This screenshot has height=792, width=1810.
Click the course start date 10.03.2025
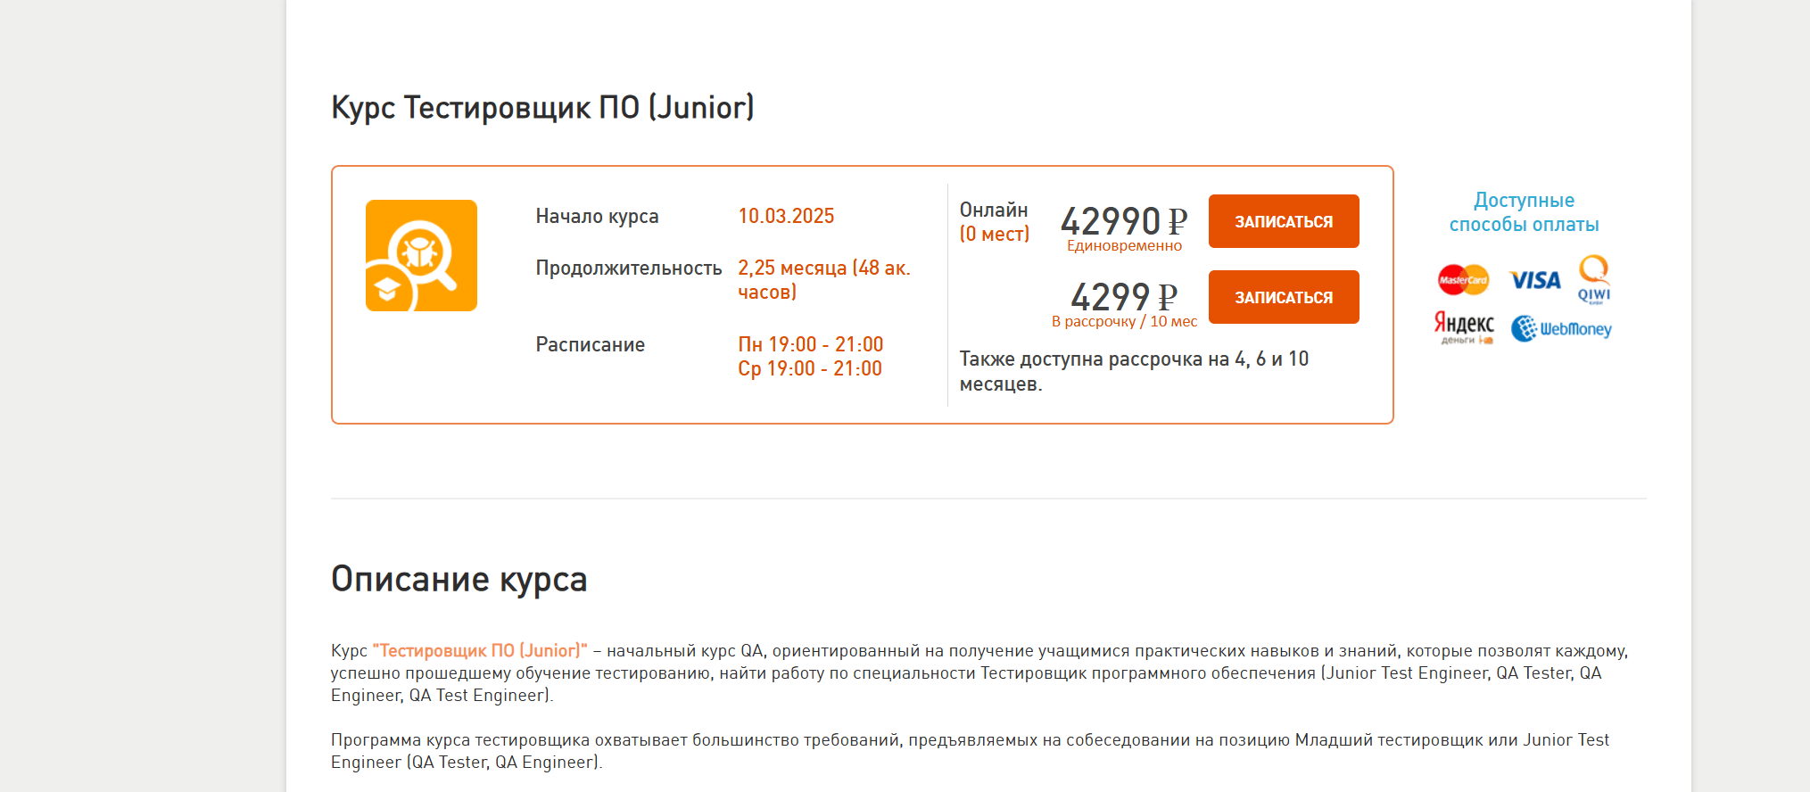coord(786,217)
